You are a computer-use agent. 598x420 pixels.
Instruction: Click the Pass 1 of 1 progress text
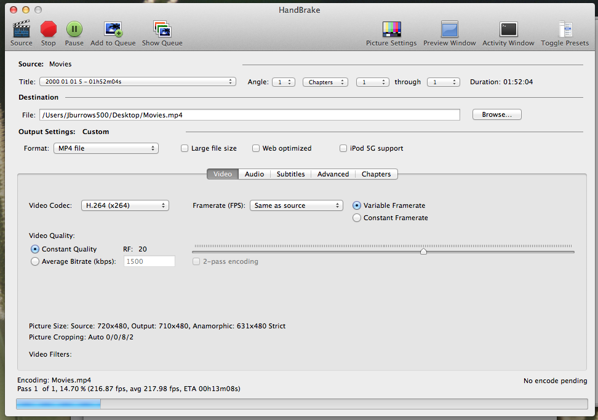click(129, 389)
